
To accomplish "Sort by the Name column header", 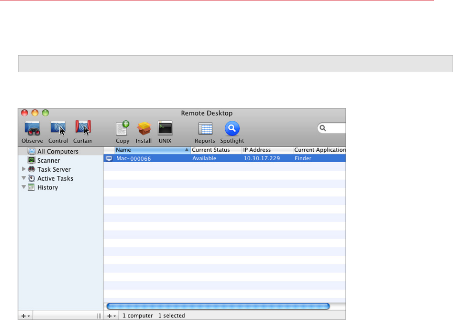I will [153, 150].
